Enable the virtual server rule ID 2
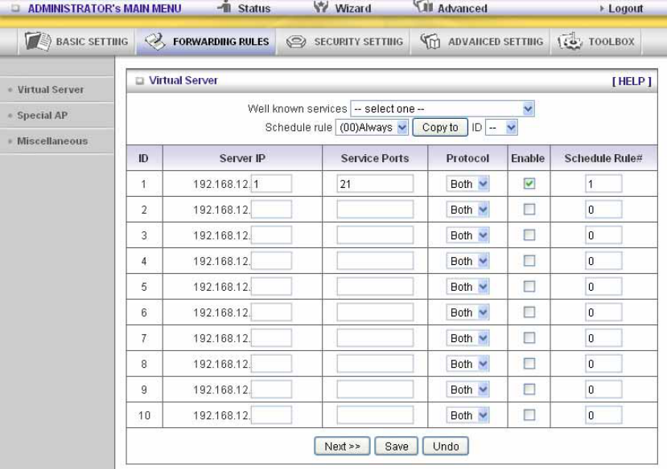 point(529,210)
